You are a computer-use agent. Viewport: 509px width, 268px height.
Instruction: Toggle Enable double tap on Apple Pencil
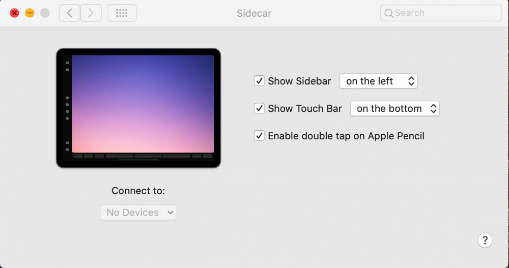[259, 136]
